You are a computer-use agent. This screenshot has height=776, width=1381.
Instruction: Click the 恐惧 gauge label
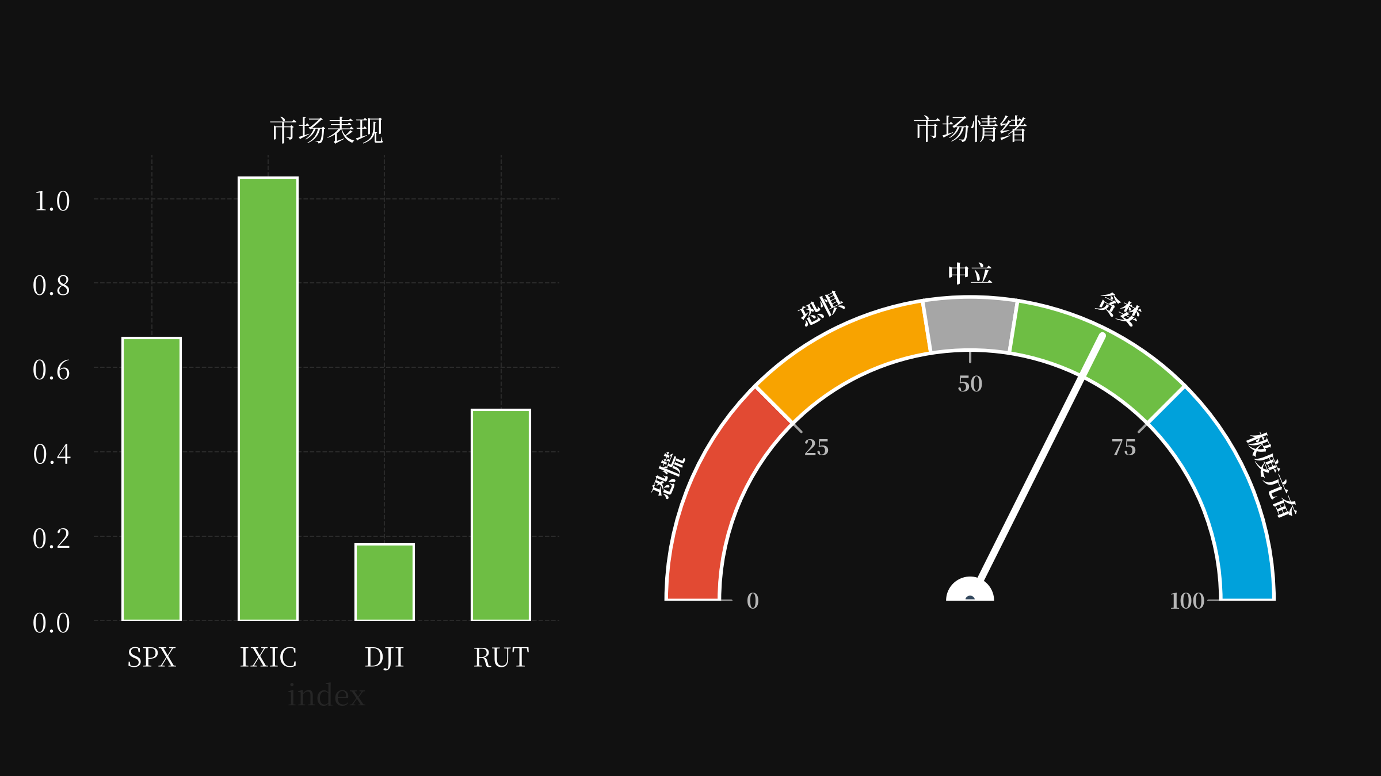821,309
